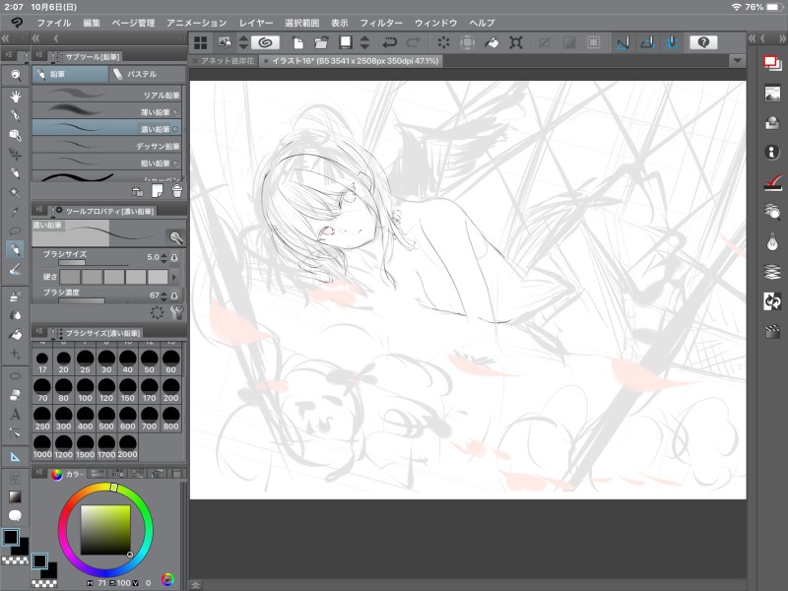Open the Information panel icon on right

tap(772, 152)
